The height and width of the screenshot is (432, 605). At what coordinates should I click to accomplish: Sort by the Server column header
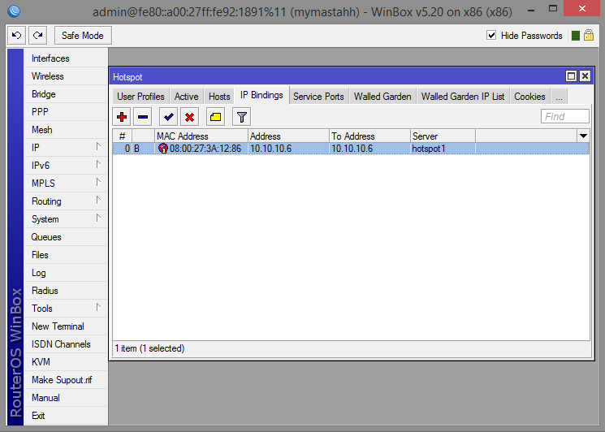[443, 136]
